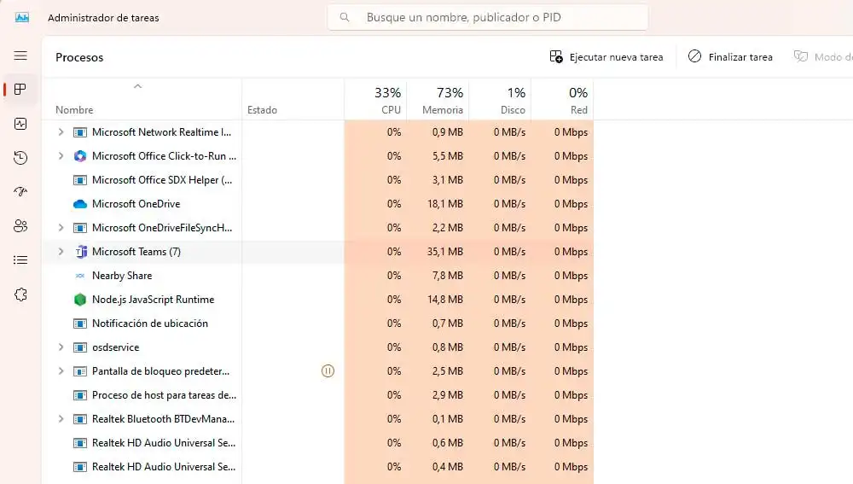
Task: Click the Procesos page heading
Action: [79, 57]
